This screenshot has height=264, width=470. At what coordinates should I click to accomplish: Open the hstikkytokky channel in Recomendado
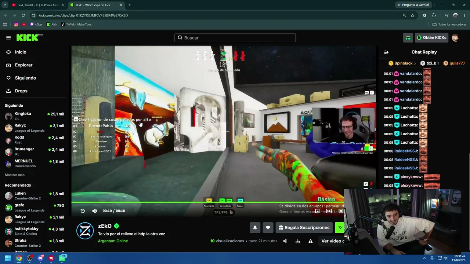[35, 231]
